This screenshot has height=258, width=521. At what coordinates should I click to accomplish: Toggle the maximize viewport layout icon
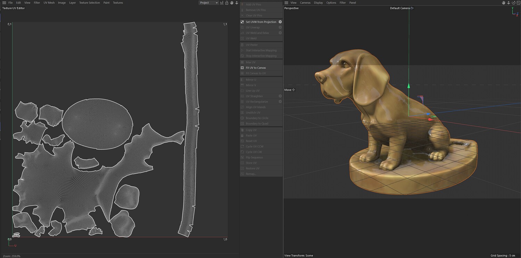pyautogui.click(x=518, y=3)
